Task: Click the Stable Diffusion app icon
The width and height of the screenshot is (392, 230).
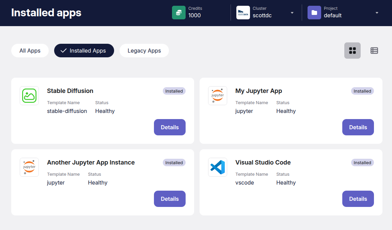Action: [29, 96]
